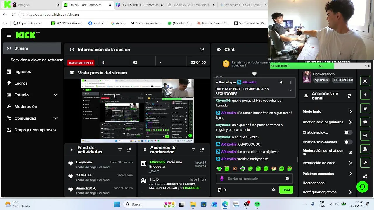
Task: Open the lightning bolt icon in the right sidebar
Action: point(365,95)
